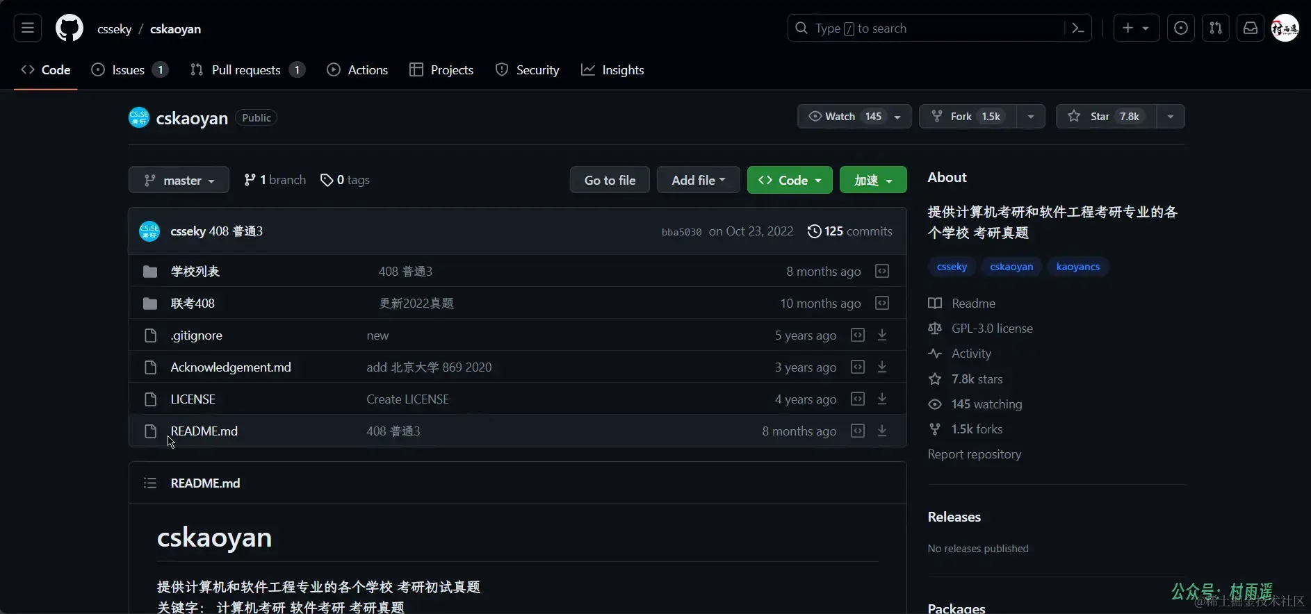Open the hamburger navigation menu
The image size is (1311, 614).
click(28, 28)
